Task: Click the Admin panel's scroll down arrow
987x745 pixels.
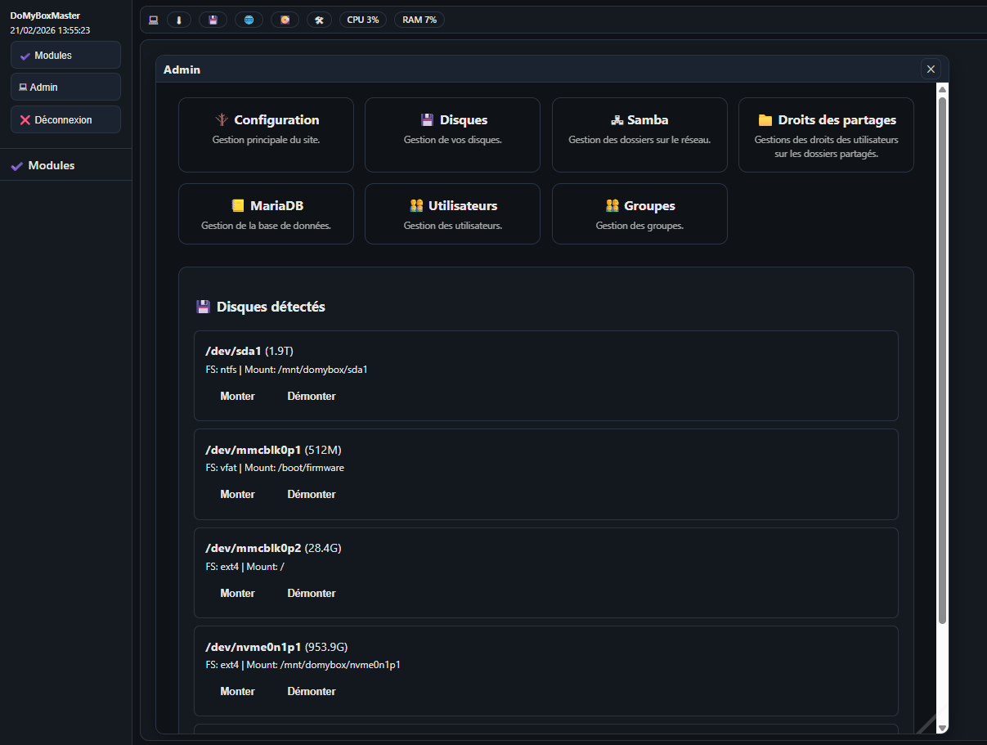Action: coord(942,727)
